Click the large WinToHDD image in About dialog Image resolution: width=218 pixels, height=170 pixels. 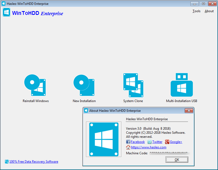click(104, 139)
